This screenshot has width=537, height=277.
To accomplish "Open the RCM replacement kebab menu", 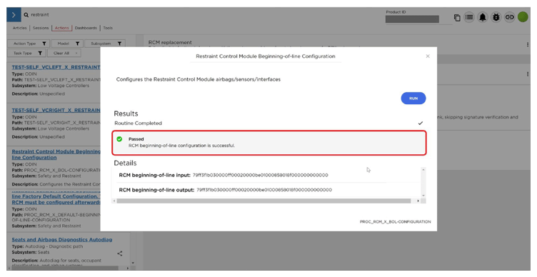I will pos(528,44).
